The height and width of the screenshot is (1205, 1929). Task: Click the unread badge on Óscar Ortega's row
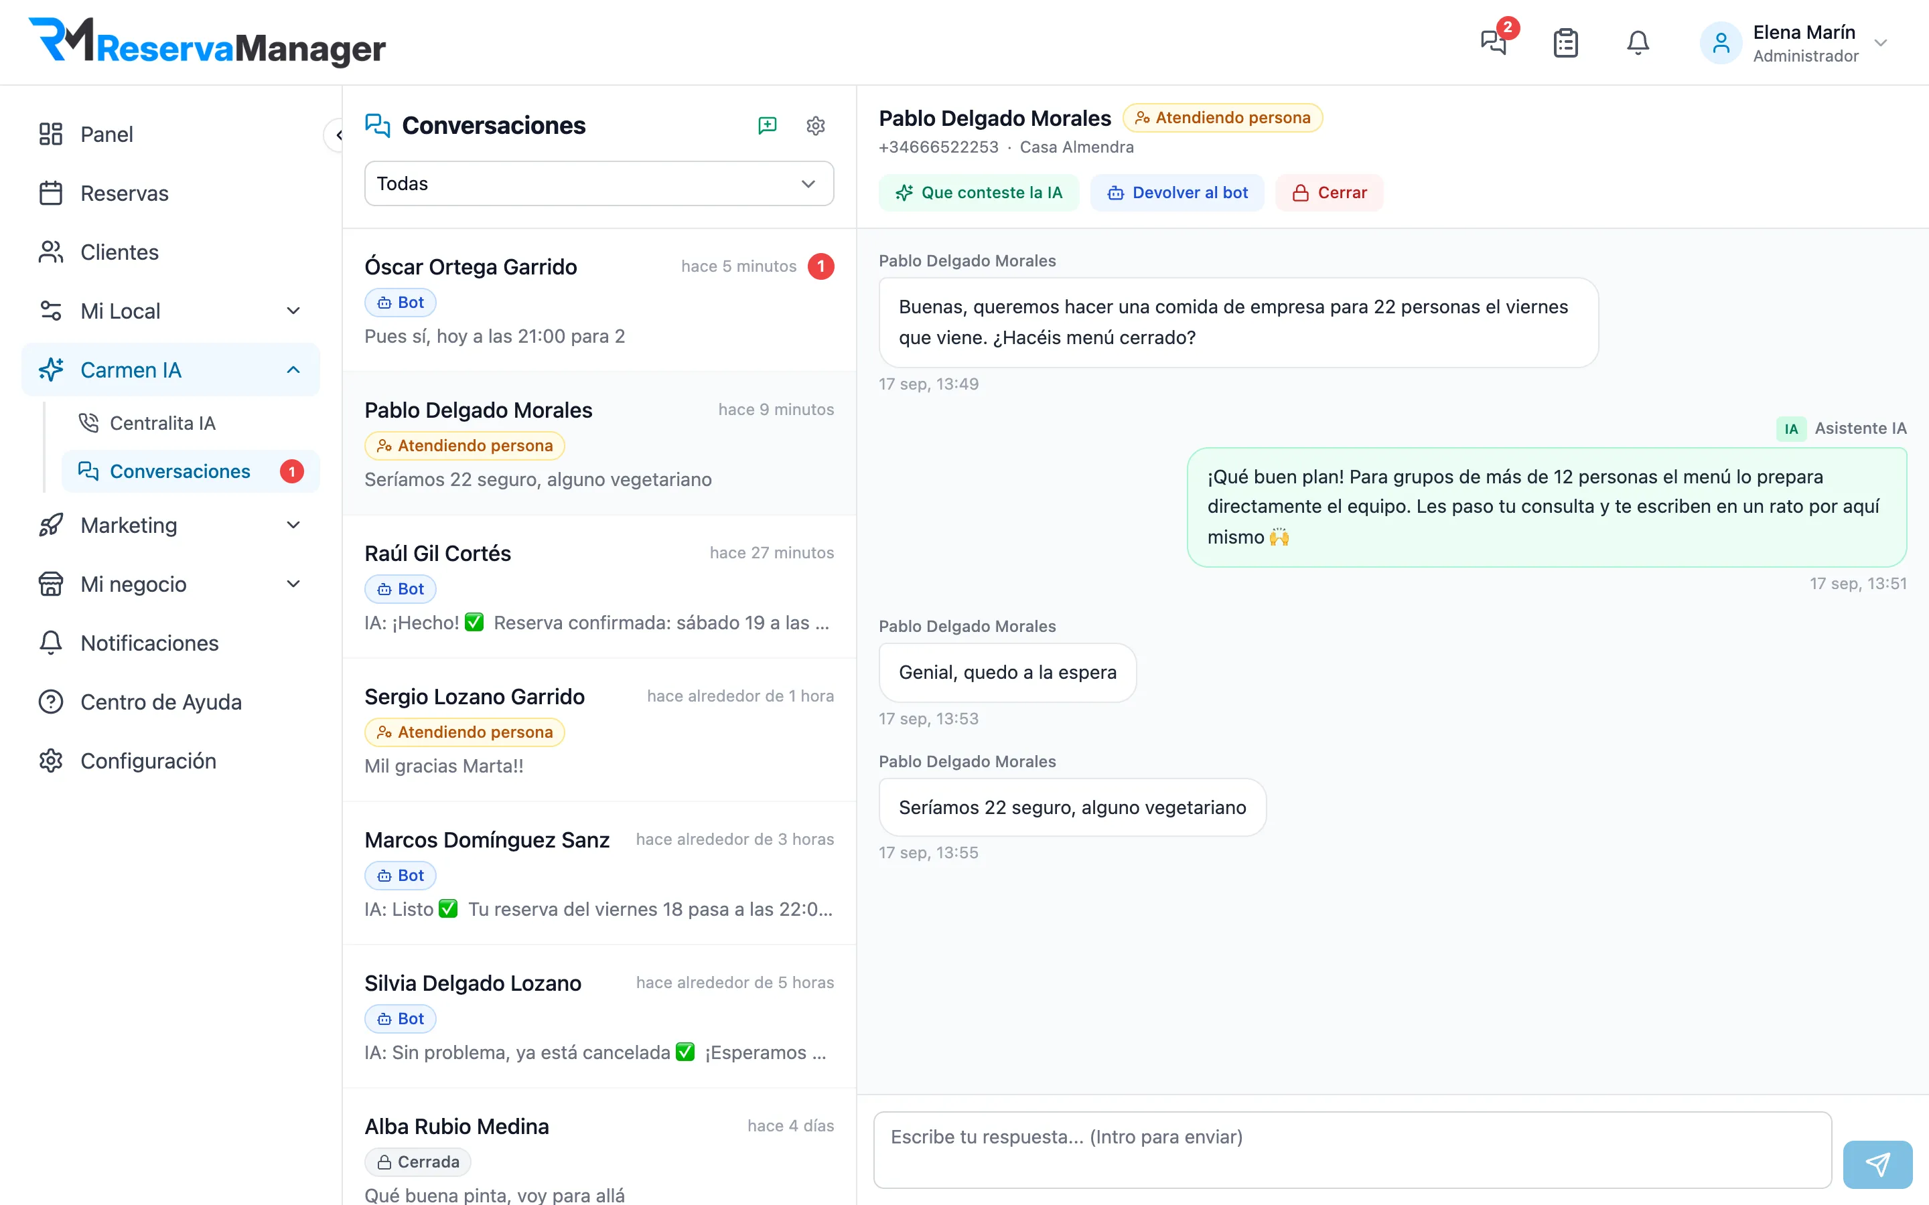click(x=821, y=266)
